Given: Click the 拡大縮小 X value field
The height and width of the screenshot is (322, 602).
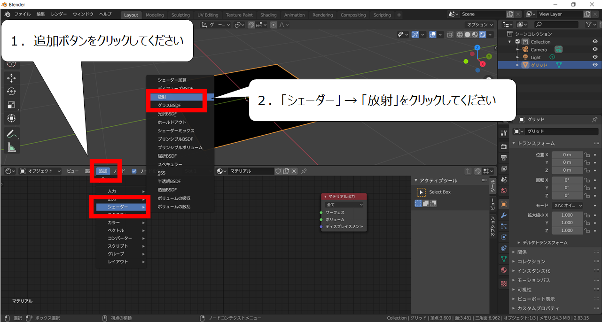Looking at the screenshot, I should pyautogui.click(x=567, y=215).
